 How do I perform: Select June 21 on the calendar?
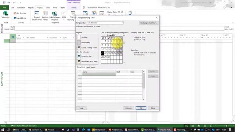[102, 53]
